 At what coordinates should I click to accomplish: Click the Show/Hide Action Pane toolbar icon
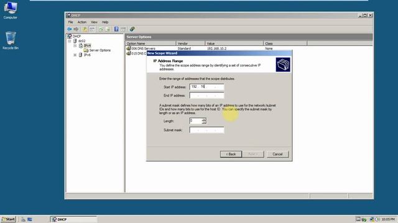123,29
